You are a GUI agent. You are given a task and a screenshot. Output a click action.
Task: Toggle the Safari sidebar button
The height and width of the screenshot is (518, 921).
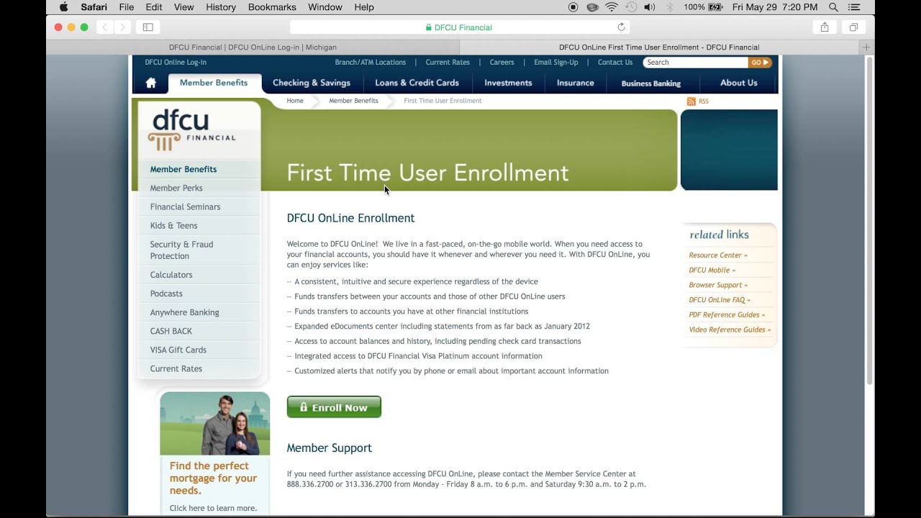(148, 27)
